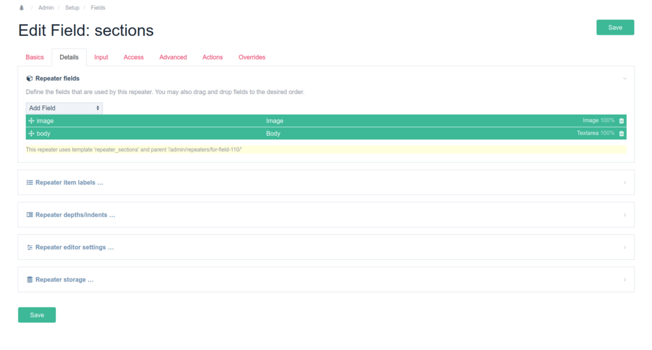Click the drag handle icon on image row
The image size is (652, 350).
coord(31,121)
